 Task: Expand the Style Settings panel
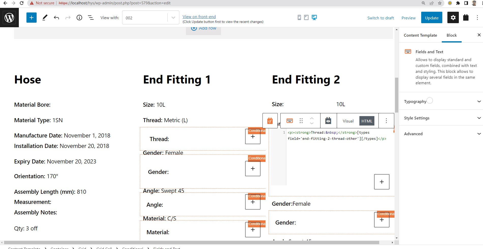coord(441,118)
